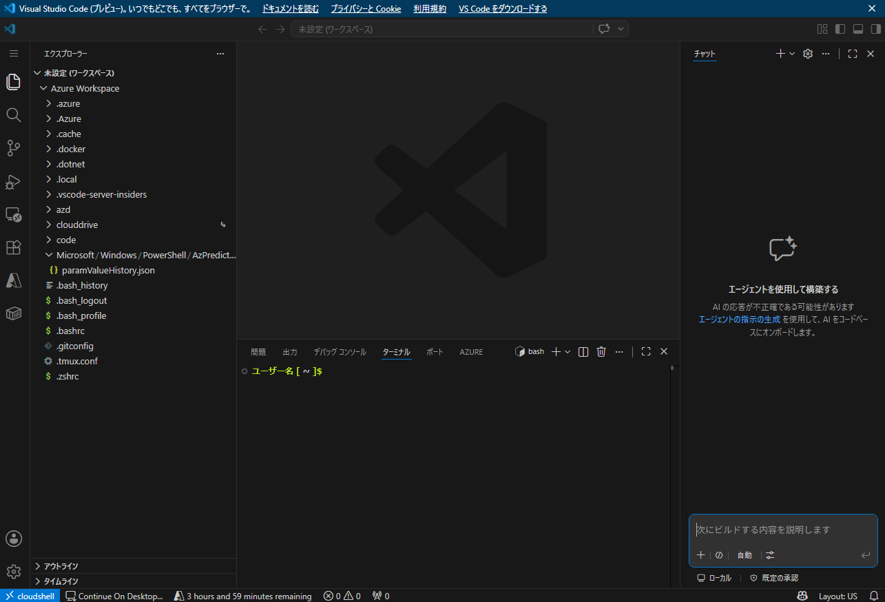Click the VS Code をダウンロードする link
885x602 pixels.
click(x=503, y=9)
